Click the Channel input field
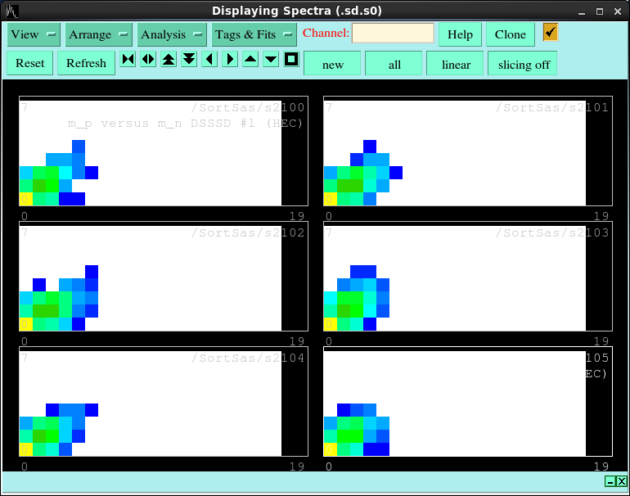The image size is (630, 496). pyautogui.click(x=393, y=33)
